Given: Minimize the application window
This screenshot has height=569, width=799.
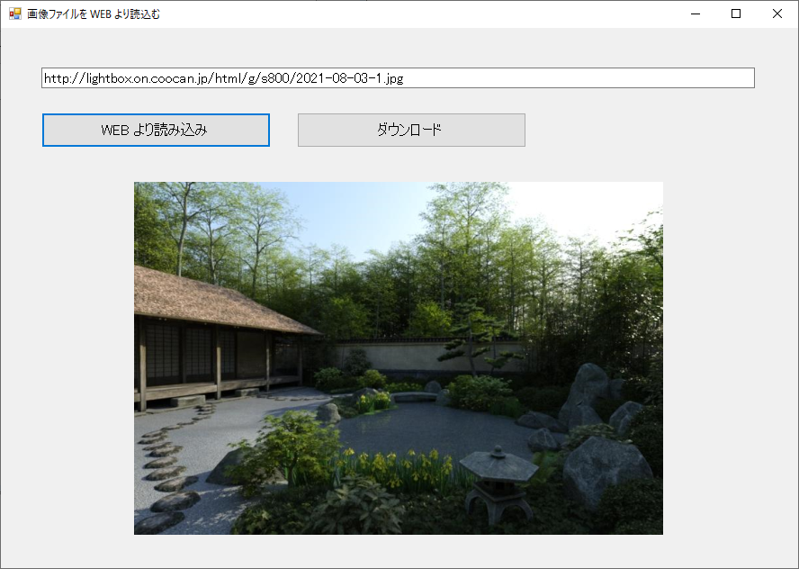Looking at the screenshot, I should pos(694,14).
